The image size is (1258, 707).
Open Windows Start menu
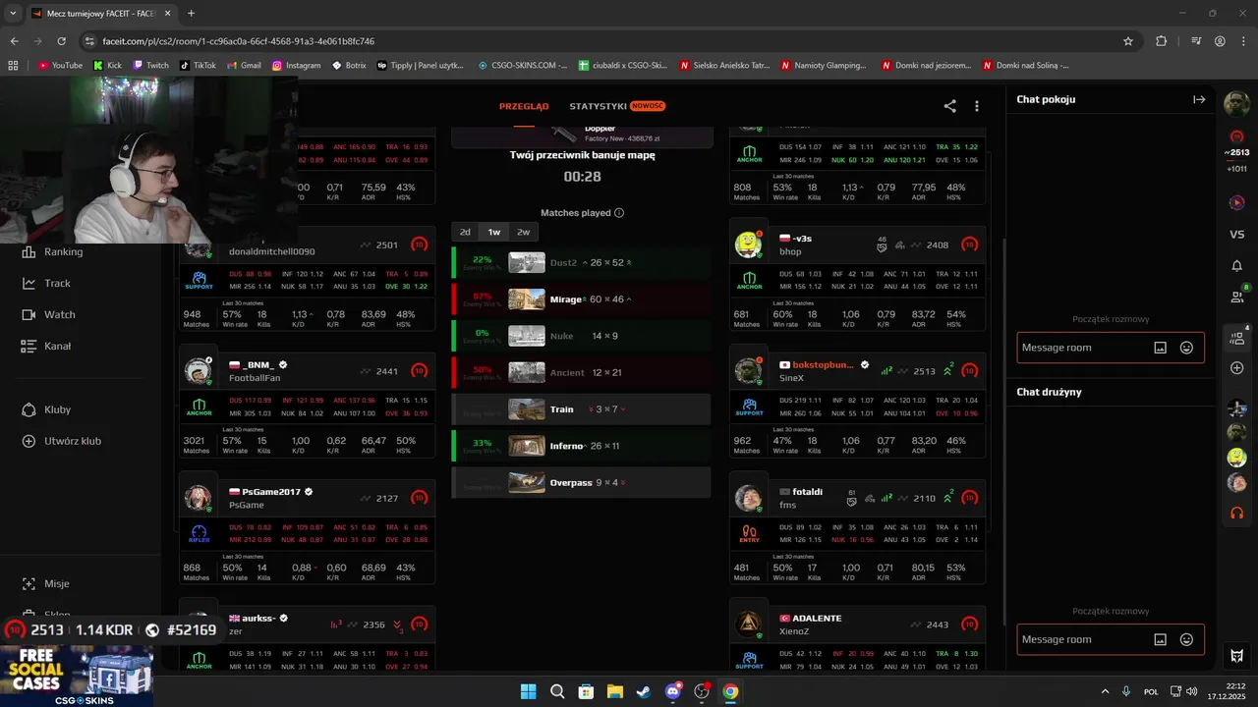pos(529,691)
